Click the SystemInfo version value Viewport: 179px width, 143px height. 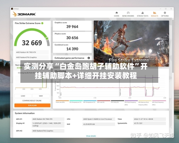149,123
